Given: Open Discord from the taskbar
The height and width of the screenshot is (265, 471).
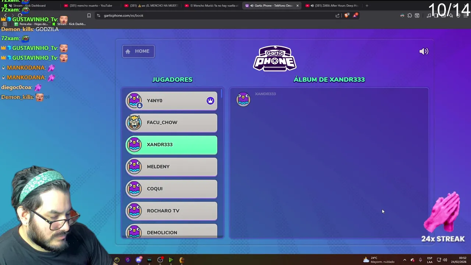Looking at the screenshot, I should tap(139, 260).
